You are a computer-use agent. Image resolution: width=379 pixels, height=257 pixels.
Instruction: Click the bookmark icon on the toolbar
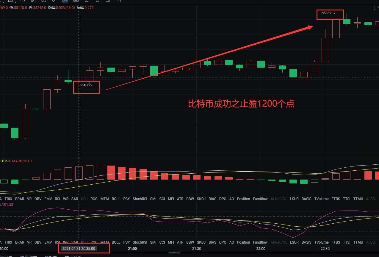(97, 1)
